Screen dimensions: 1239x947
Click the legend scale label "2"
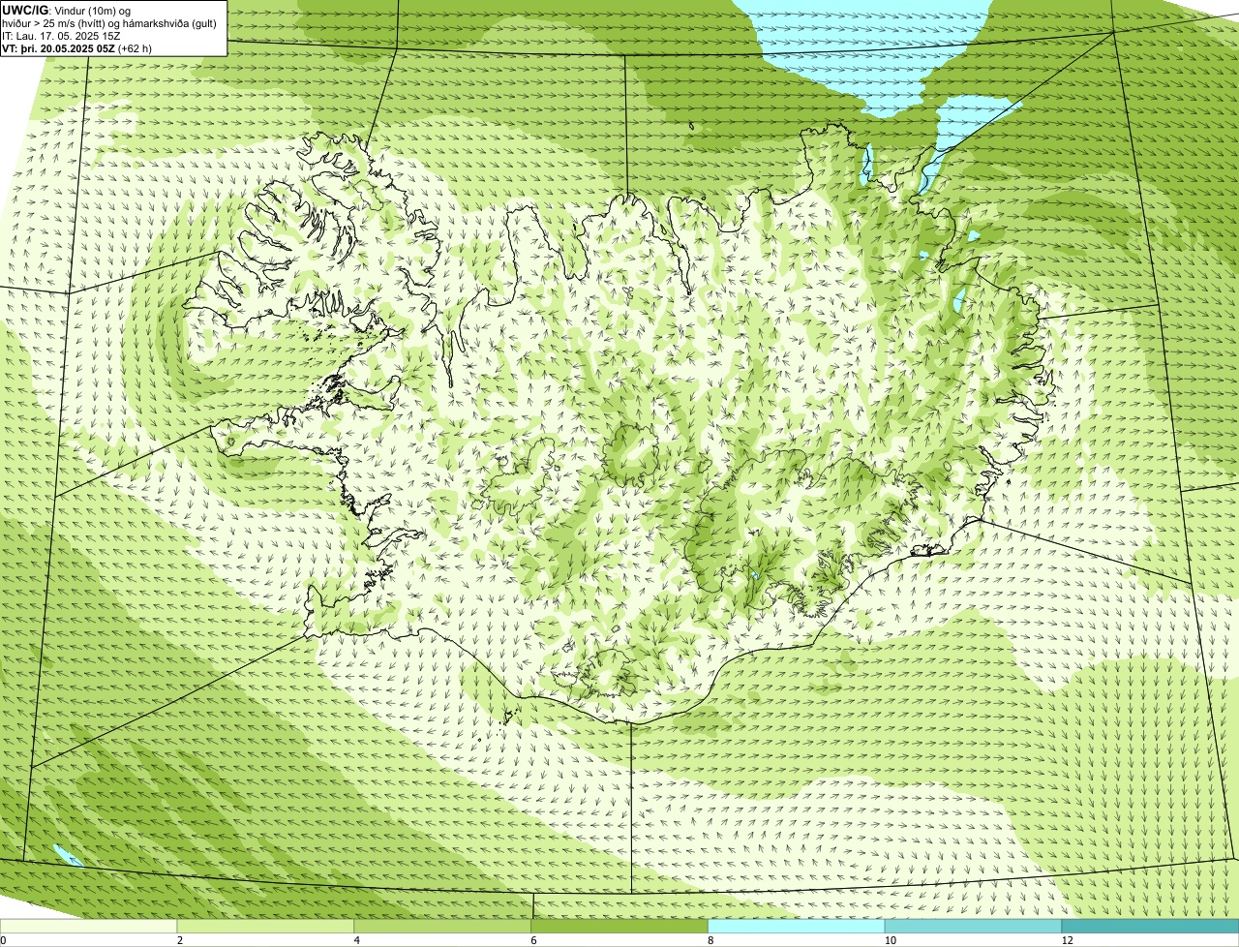click(x=180, y=940)
